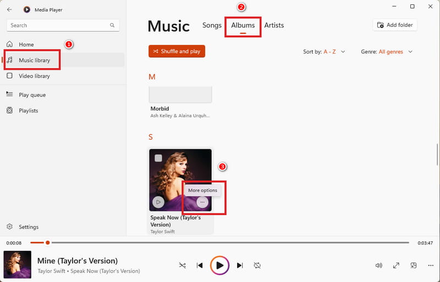The image size is (440, 282).
Task: Click the back arrow in the title bar
Action: point(9,9)
